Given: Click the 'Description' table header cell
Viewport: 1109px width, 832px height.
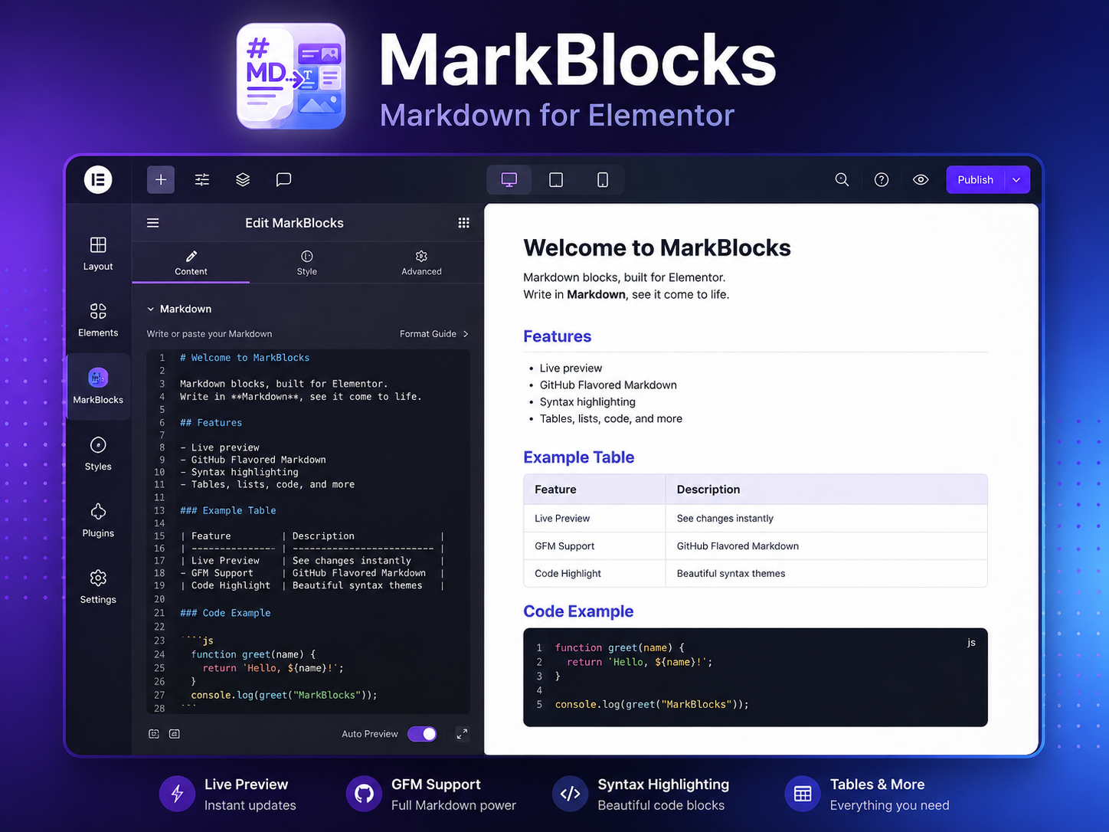Looking at the screenshot, I should click(x=826, y=490).
